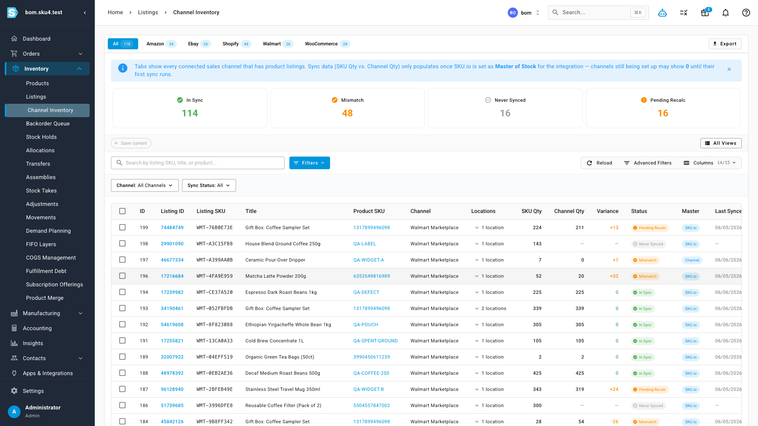Open the notifications bell
The image size is (758, 426).
726,13
